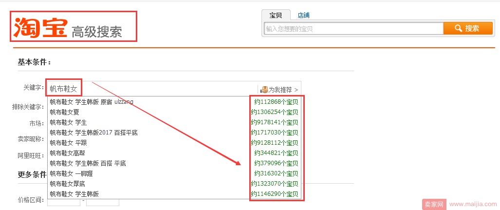Screen dimensions: 500x210
Task: Click the orange 搜索 button
Action: click(x=468, y=28)
